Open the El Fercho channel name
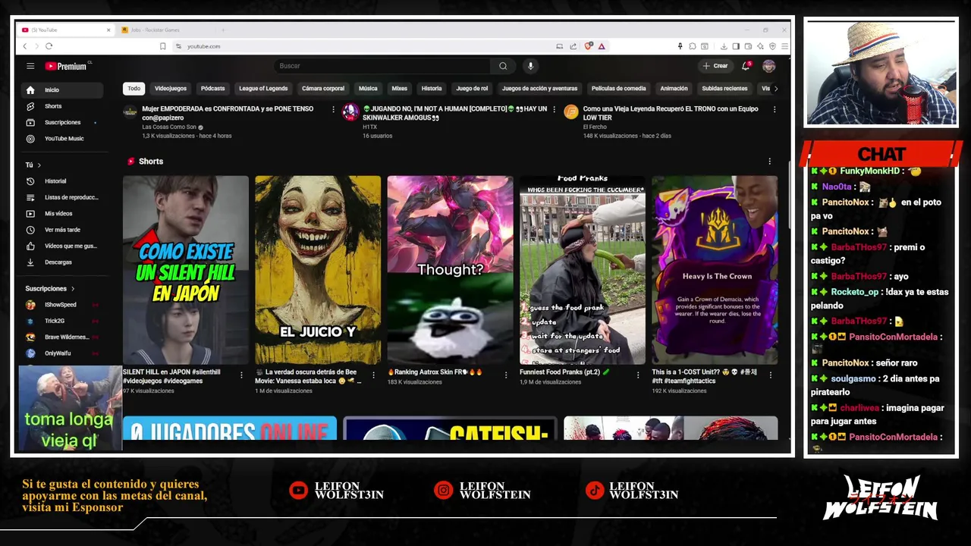This screenshot has height=546, width=971. pyautogui.click(x=595, y=127)
